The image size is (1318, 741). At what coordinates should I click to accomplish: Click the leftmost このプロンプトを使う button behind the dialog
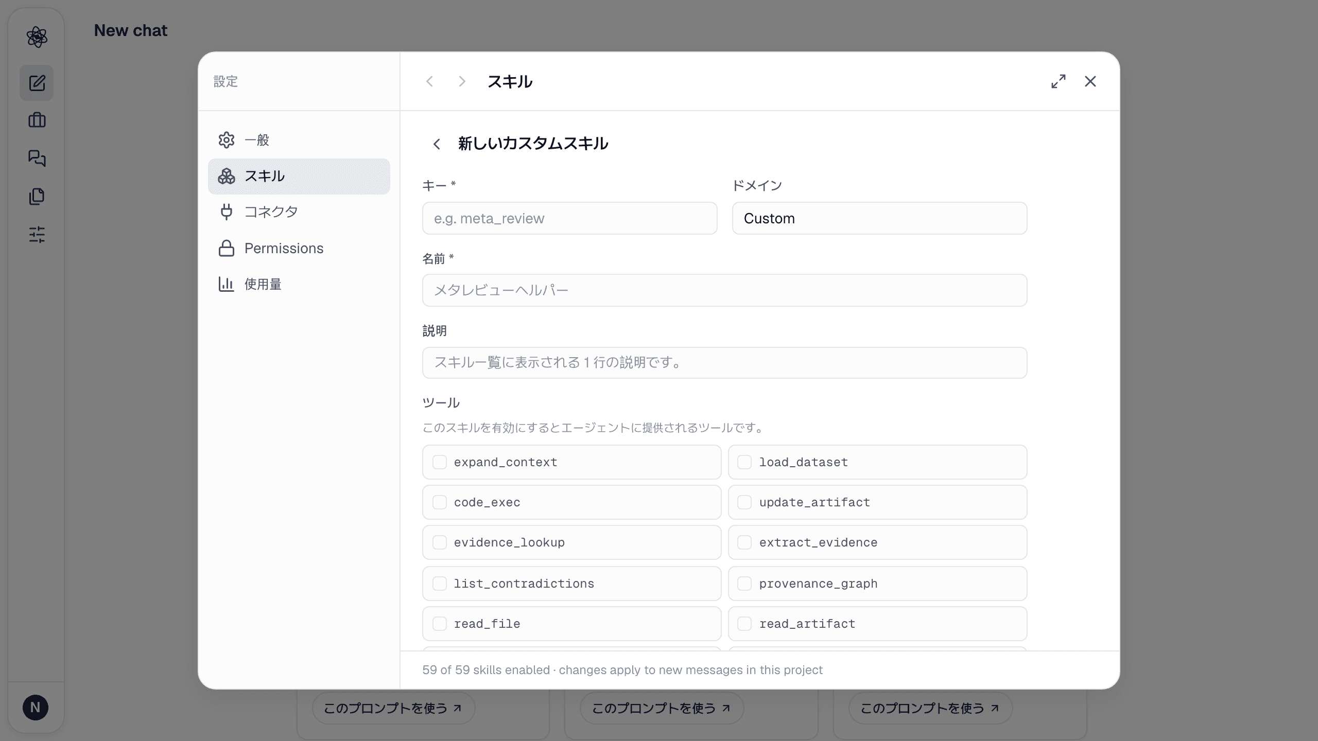pyautogui.click(x=393, y=708)
